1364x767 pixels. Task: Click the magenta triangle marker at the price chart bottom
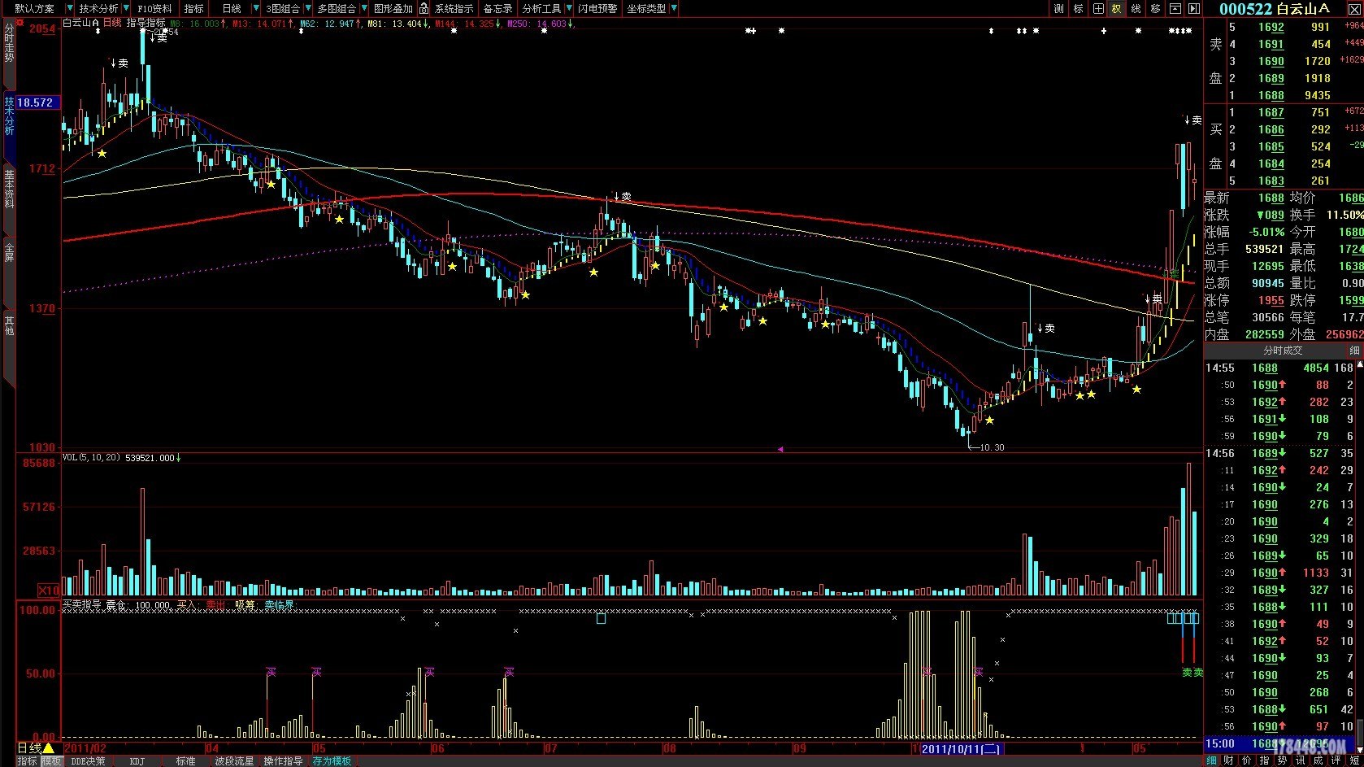[x=780, y=449]
